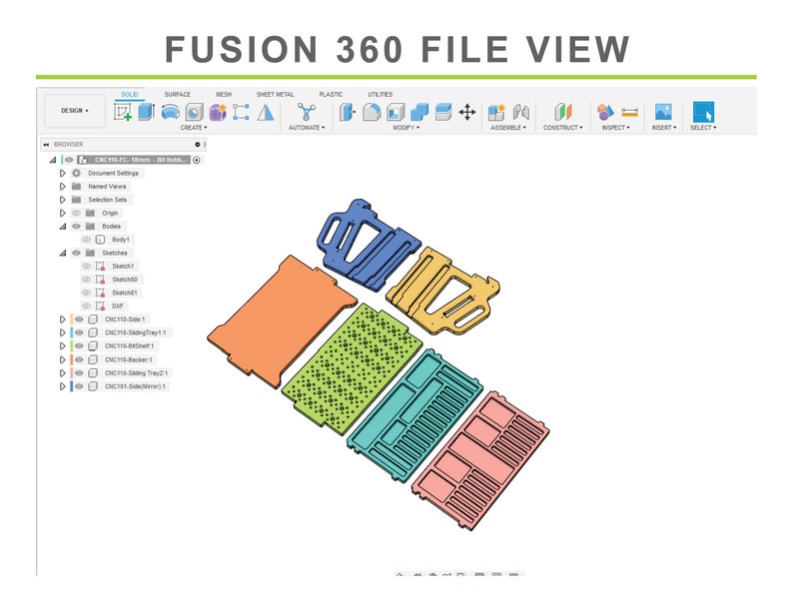The width and height of the screenshot is (793, 612).
Task: Switch to the PLASTIC tab
Action: click(x=331, y=94)
